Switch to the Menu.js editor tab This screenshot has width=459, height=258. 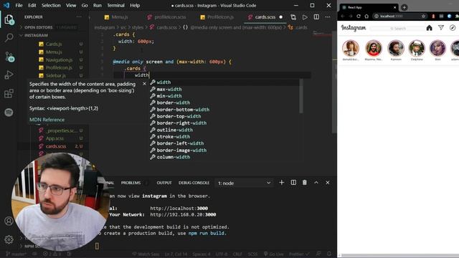click(116, 17)
